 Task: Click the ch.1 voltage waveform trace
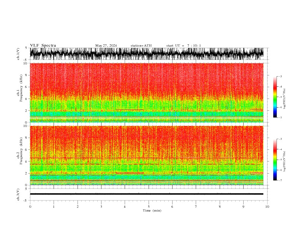(147, 54)
